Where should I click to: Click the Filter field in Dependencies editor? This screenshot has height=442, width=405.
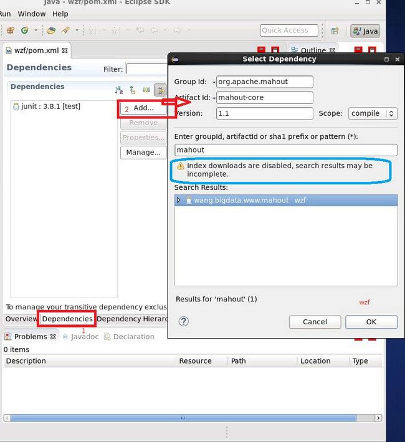click(147, 69)
